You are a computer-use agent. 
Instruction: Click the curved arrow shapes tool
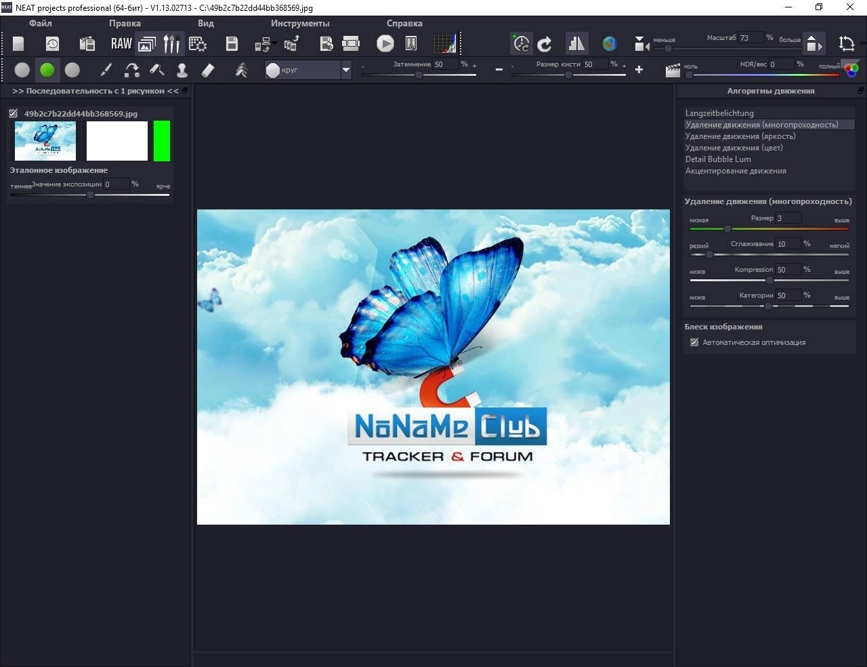point(131,70)
